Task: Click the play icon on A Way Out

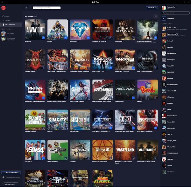Action: click(43, 38)
